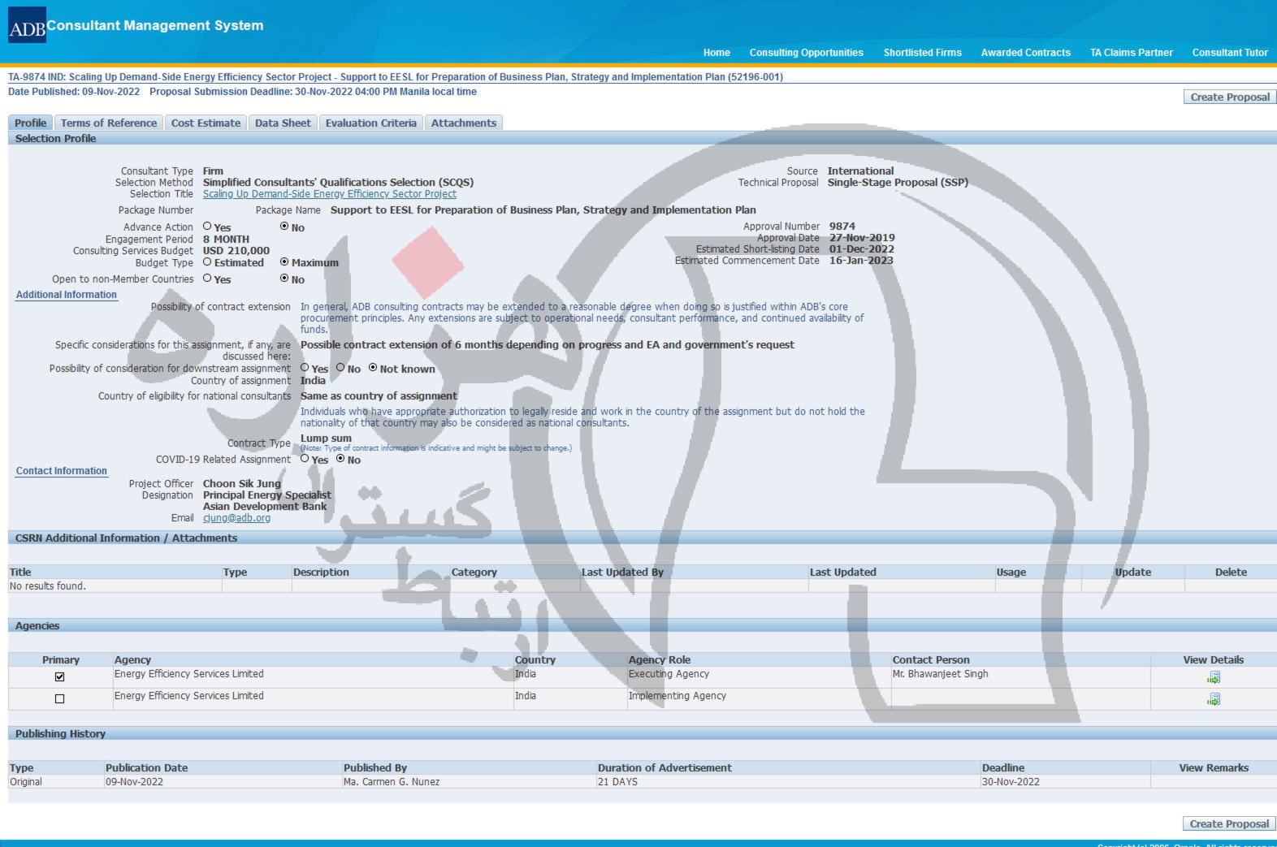
Task: Click the Contact Information heading link
Action: 62,471
